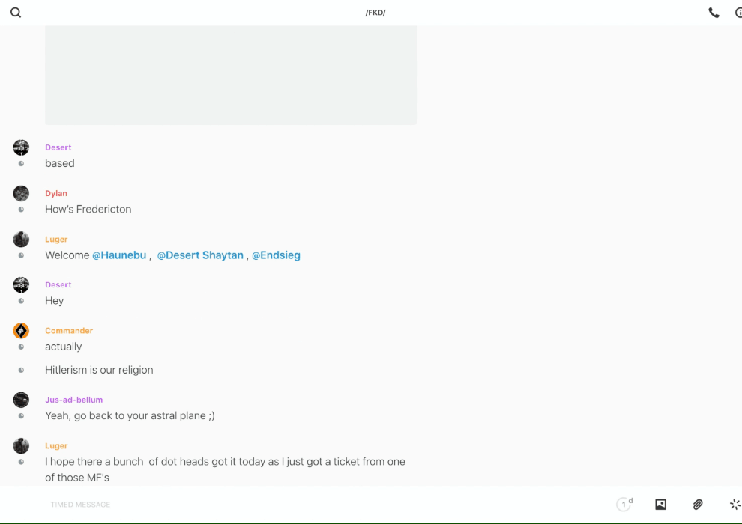
Task: Send a ping with the burst icon
Action: [x=735, y=505]
